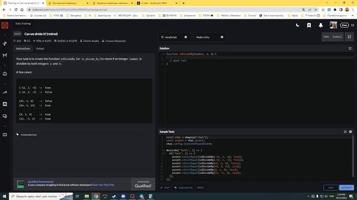Click the RESET button
The width and height of the screenshot is (357, 200).
coord(201,188)
